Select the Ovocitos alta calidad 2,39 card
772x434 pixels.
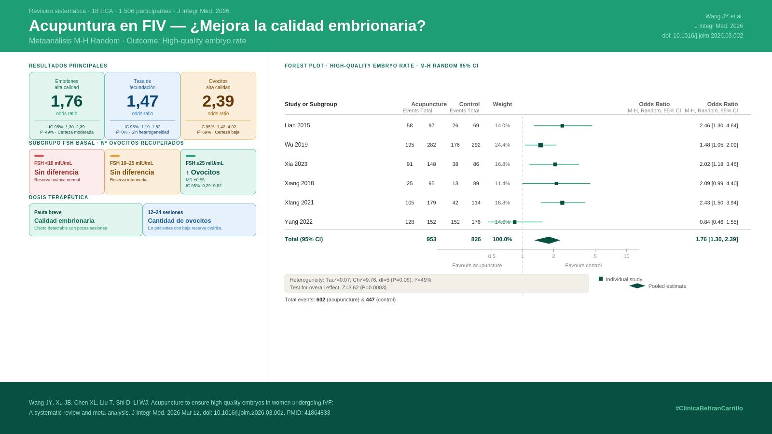tap(218, 106)
